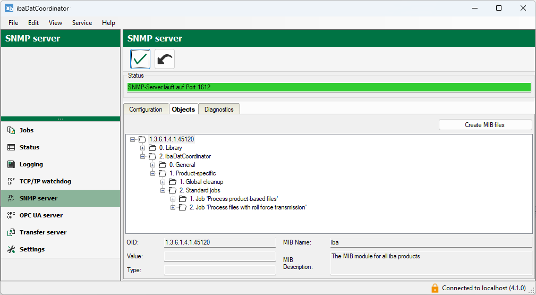Click the sidebar splitter dots handle
This screenshot has height=295, width=536.
[x=61, y=119]
